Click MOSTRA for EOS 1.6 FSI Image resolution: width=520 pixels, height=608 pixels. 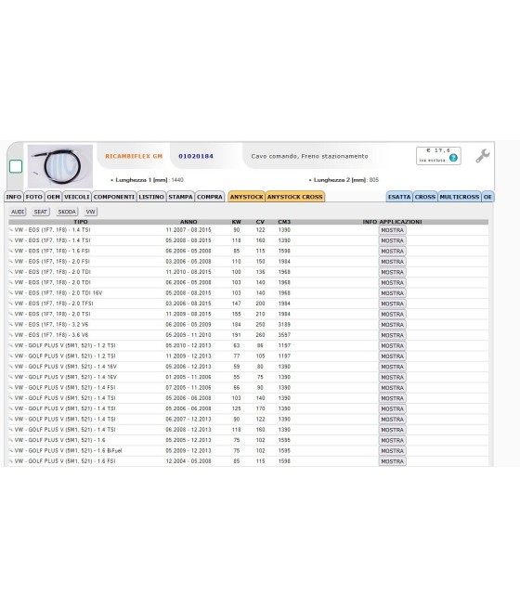tap(392, 252)
